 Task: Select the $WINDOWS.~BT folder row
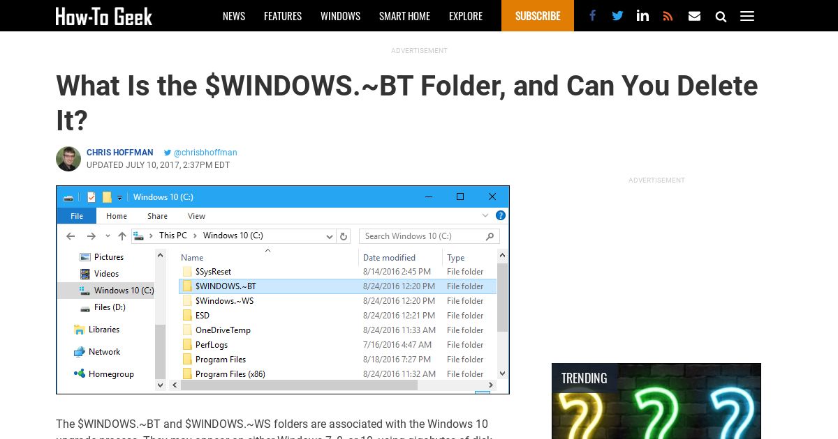pyautogui.click(x=337, y=286)
